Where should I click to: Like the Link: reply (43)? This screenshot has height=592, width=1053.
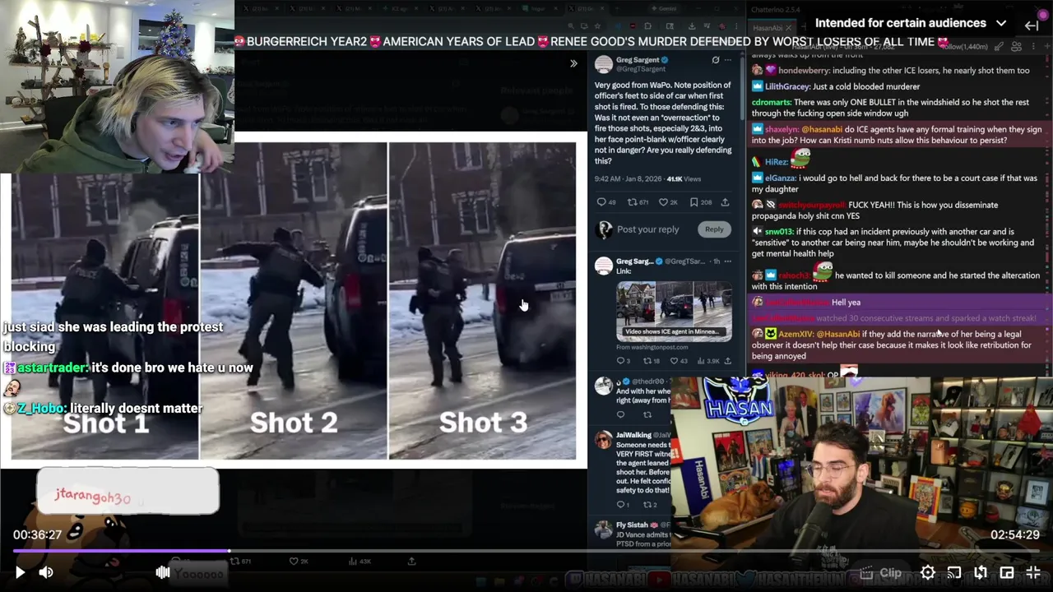tap(678, 361)
